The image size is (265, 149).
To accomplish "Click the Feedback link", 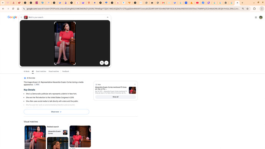I will pos(66,71).
